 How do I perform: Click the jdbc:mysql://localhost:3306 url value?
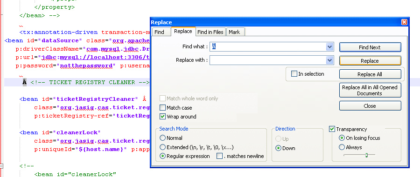point(95,57)
